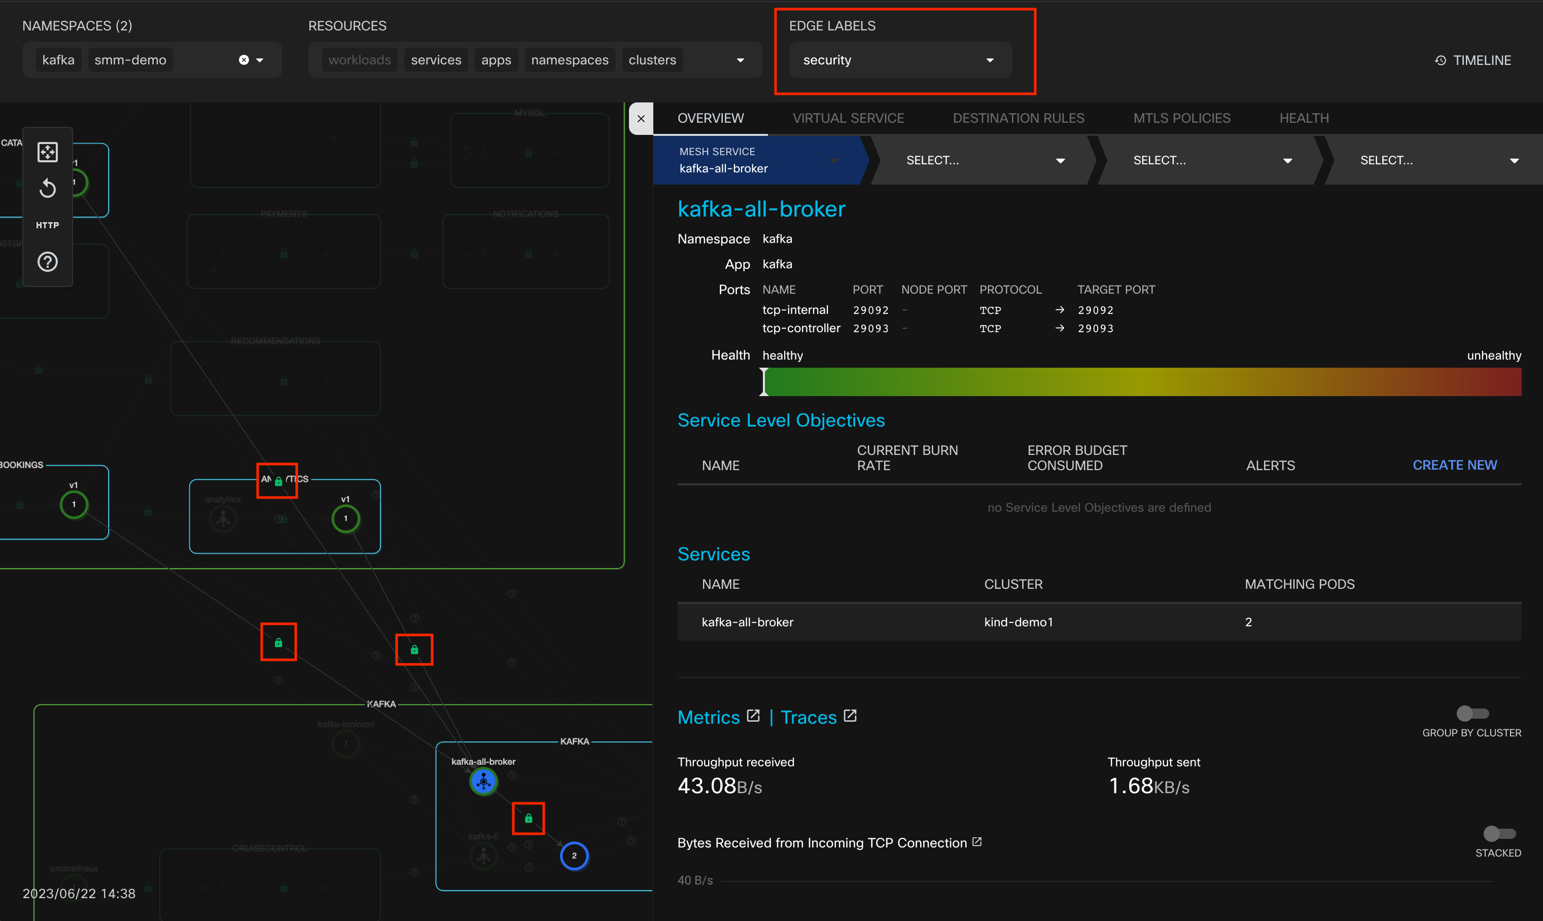1543x921 pixels.
Task: Open the Timeline view
Action: [1474, 60]
